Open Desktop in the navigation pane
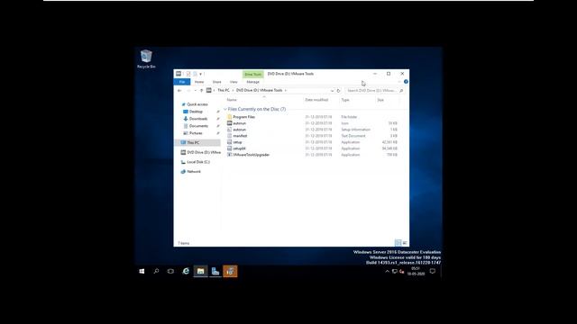The height and width of the screenshot is (324, 577). 197,112
